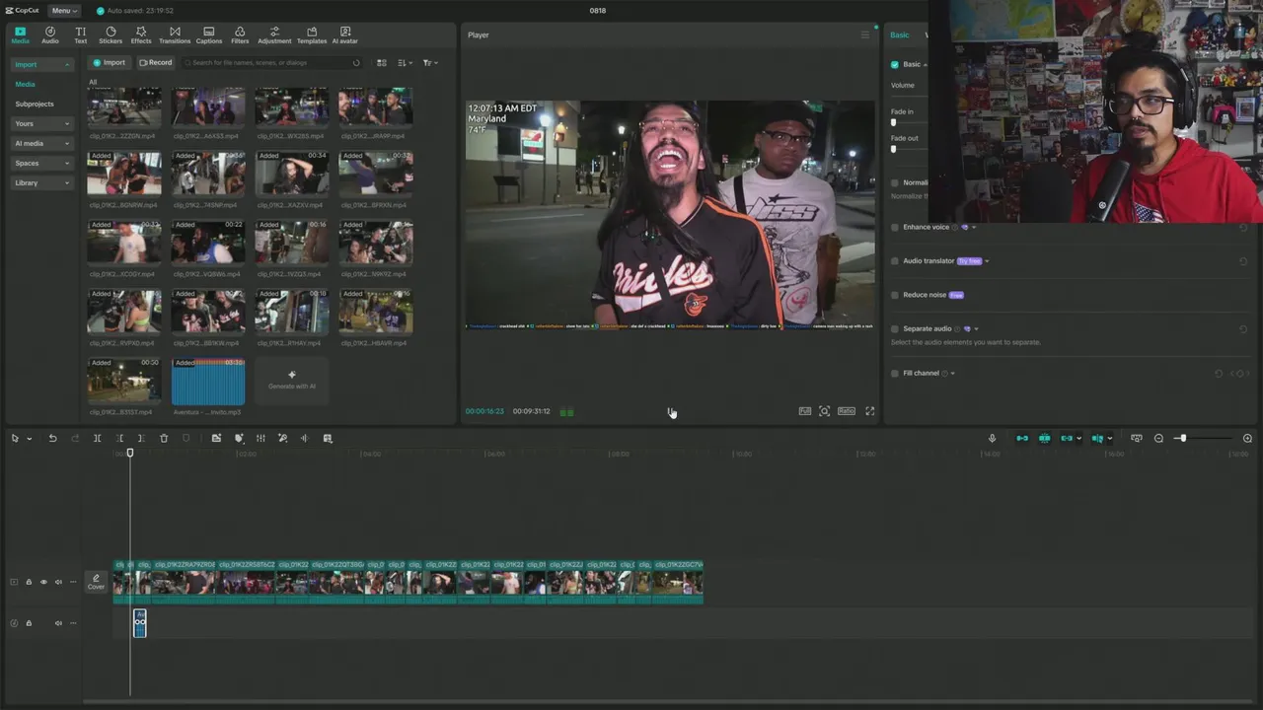Click the focus frame icon in the player
This screenshot has height=710, width=1263.
[825, 411]
